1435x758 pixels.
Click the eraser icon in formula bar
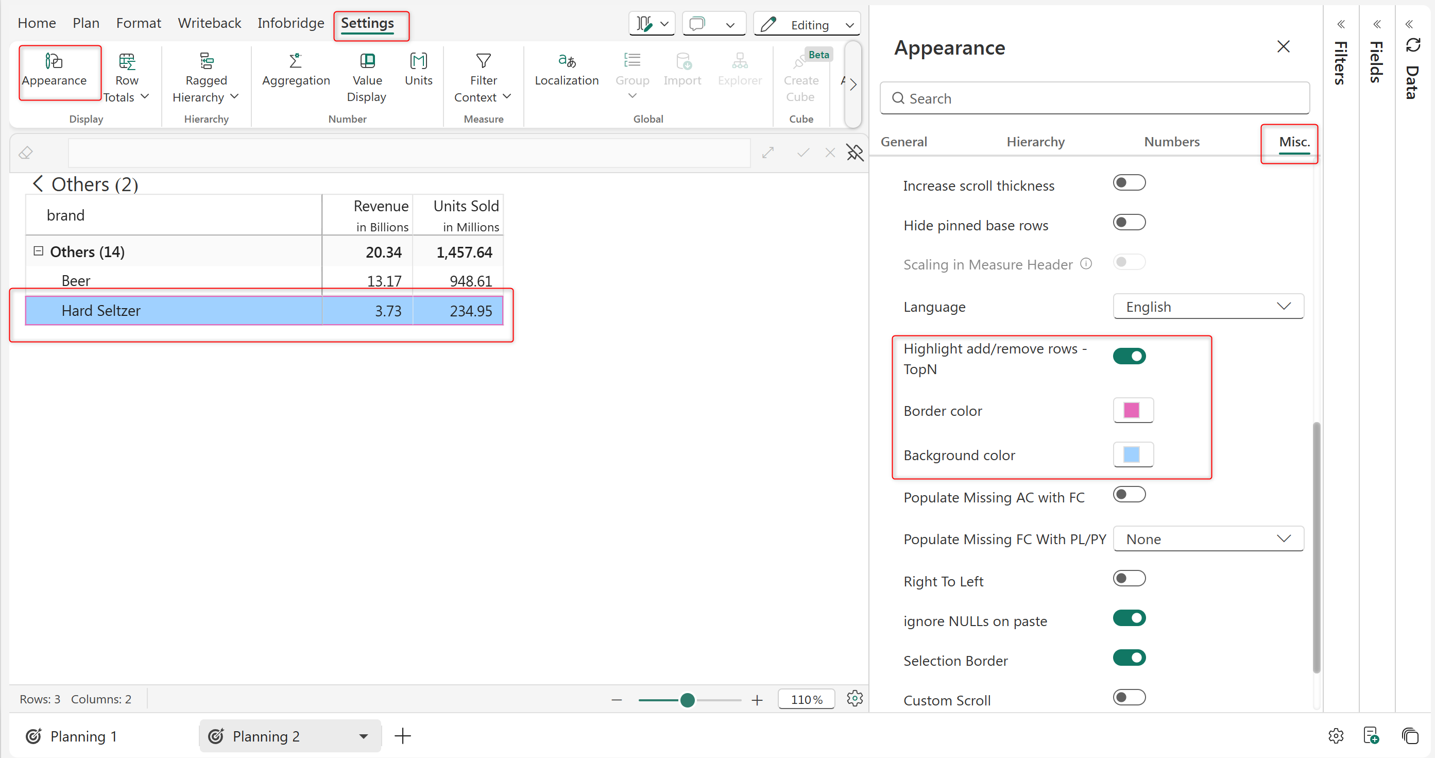26,153
